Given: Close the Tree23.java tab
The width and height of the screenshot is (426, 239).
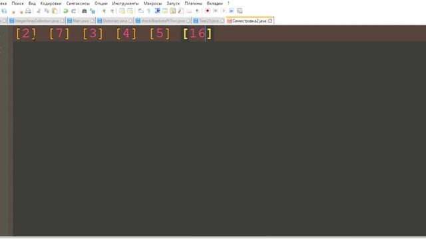Looking at the screenshot, I should click(x=222, y=21).
